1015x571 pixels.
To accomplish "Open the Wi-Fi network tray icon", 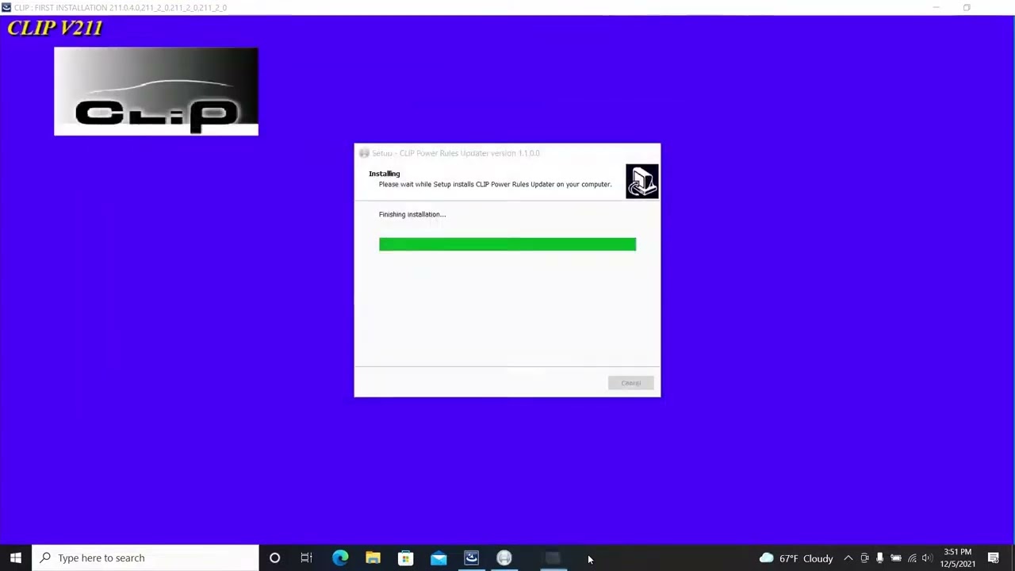I will 912,558.
